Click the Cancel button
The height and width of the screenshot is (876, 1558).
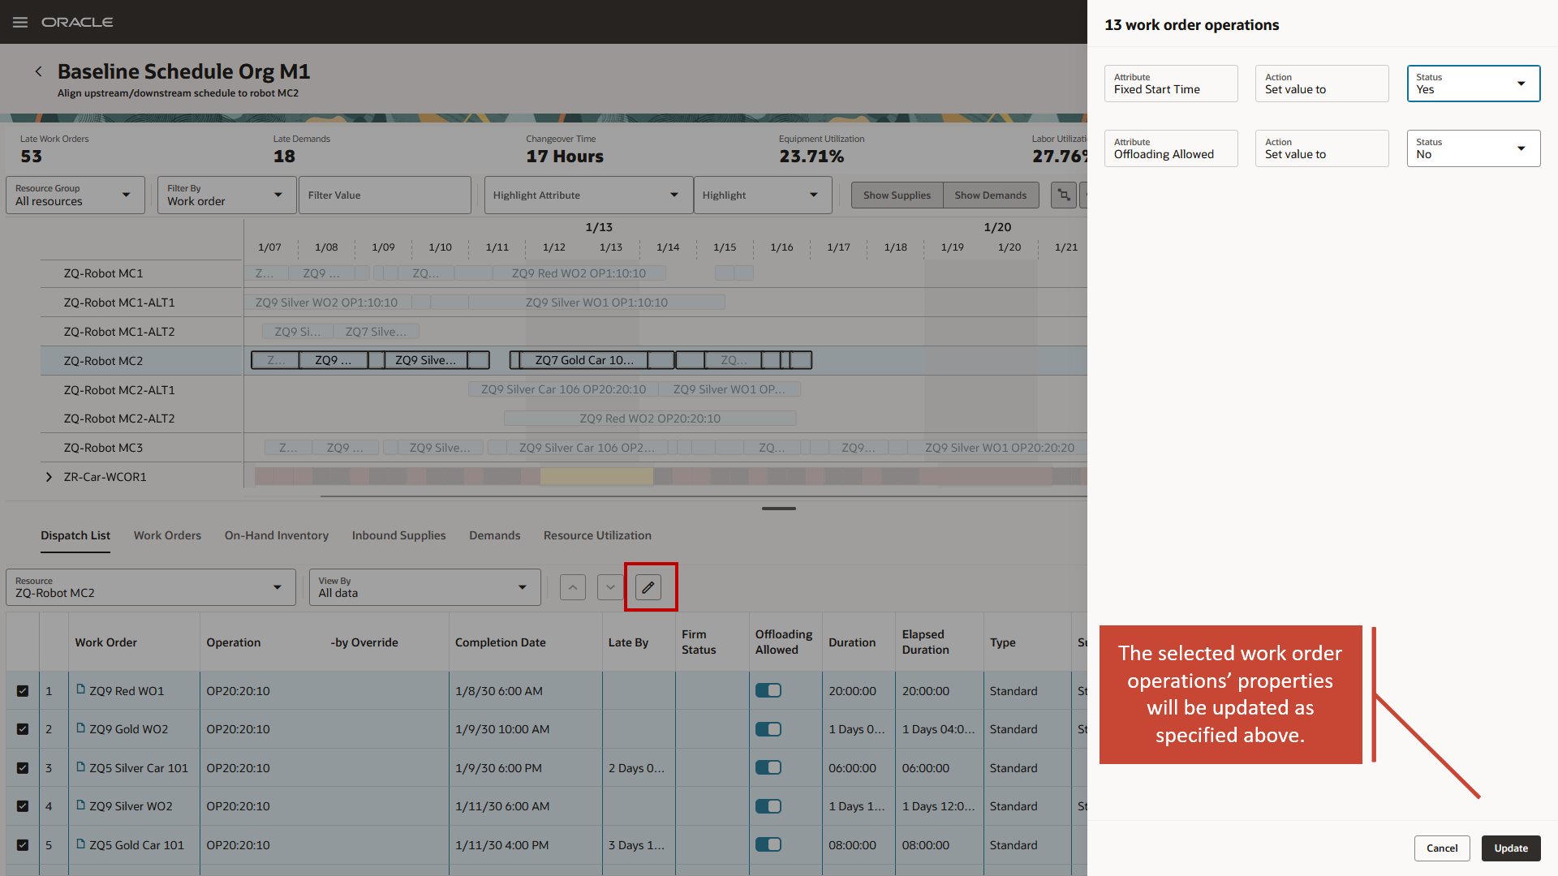click(1441, 848)
